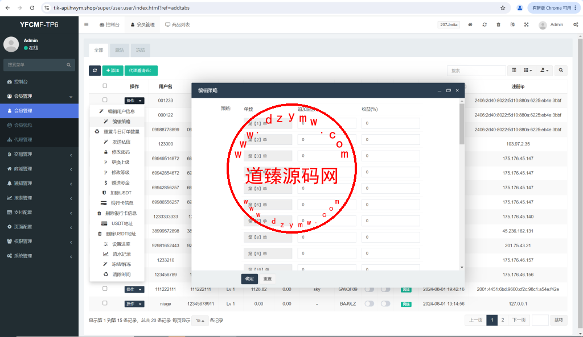Toggle second switch in 111222111 row

[x=385, y=289]
